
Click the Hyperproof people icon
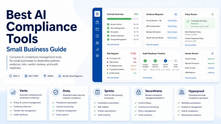181,92
